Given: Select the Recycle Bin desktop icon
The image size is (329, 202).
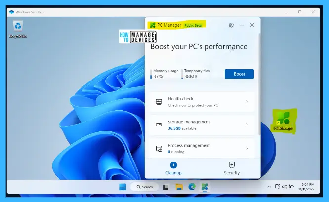Looking at the screenshot, I should pos(18,29).
